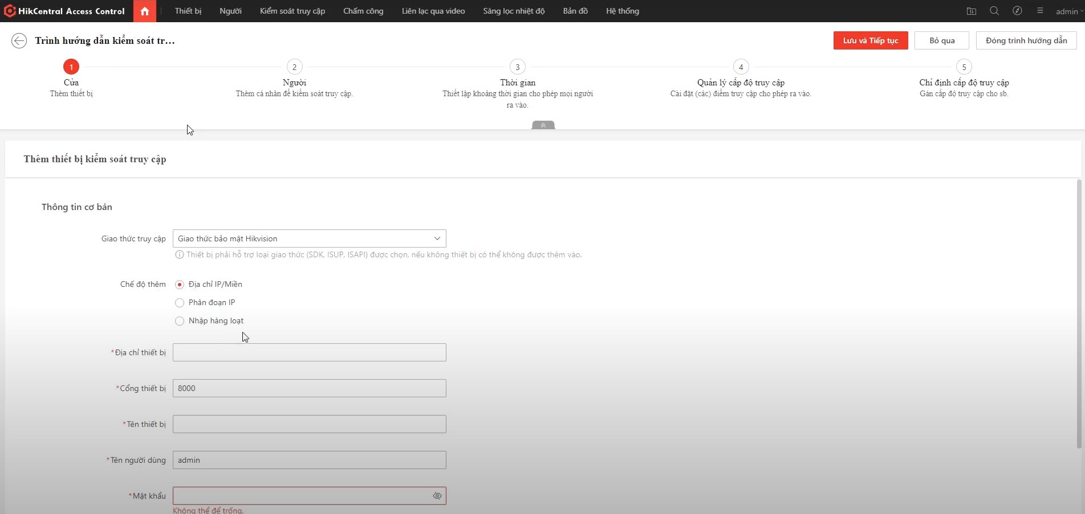Collapse the wizard steps panel
1085x514 pixels.
543,125
